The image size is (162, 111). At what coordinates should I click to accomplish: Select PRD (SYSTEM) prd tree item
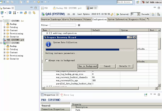click(15, 40)
